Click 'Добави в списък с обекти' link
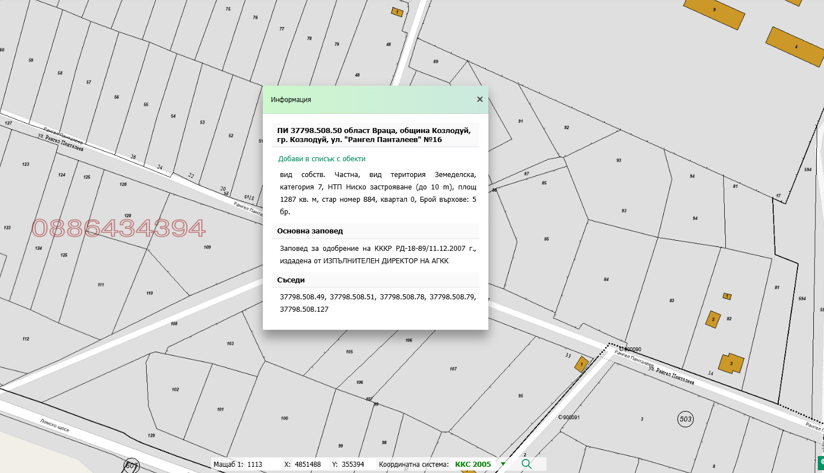This screenshot has width=824, height=473. [321, 159]
